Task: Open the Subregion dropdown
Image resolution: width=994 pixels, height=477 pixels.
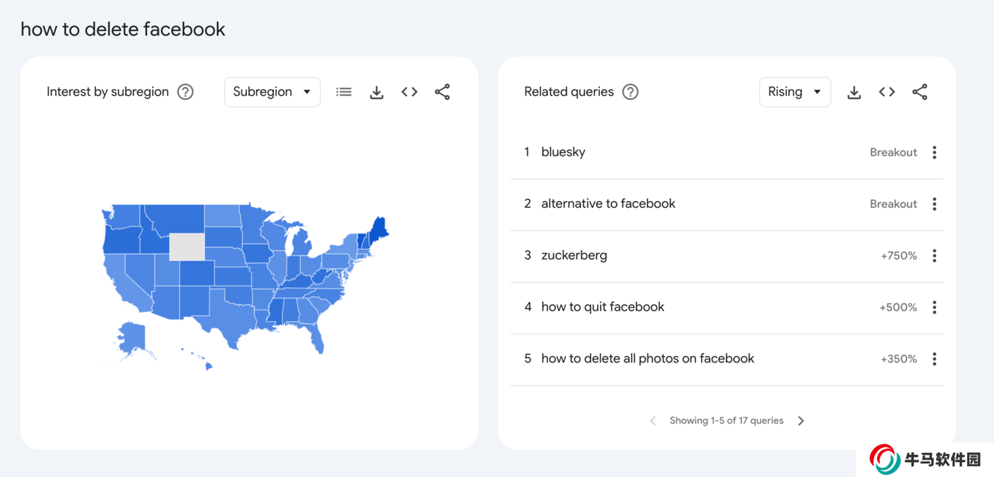Action: pyautogui.click(x=272, y=92)
